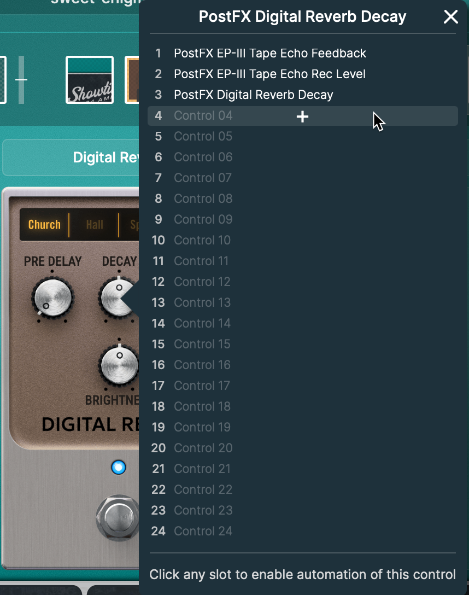469x595 pixels.
Task: Select the second pedal thumbnail at the bottom
Action: click(113, 591)
